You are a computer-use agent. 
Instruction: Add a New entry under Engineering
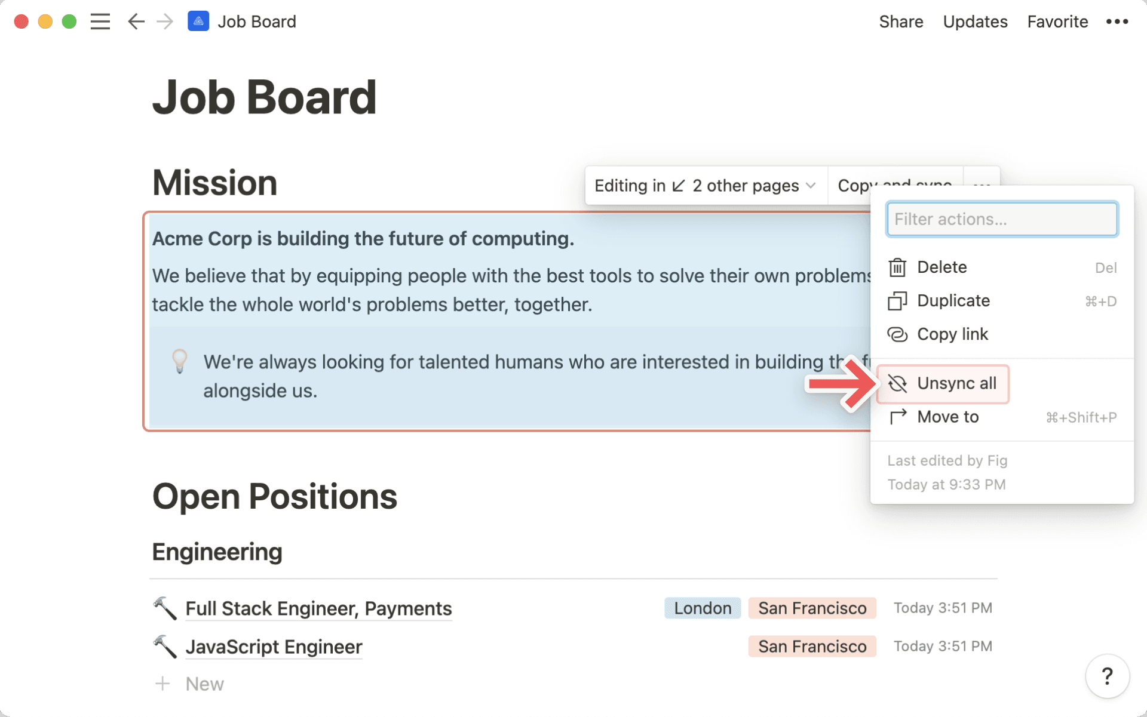(x=204, y=684)
